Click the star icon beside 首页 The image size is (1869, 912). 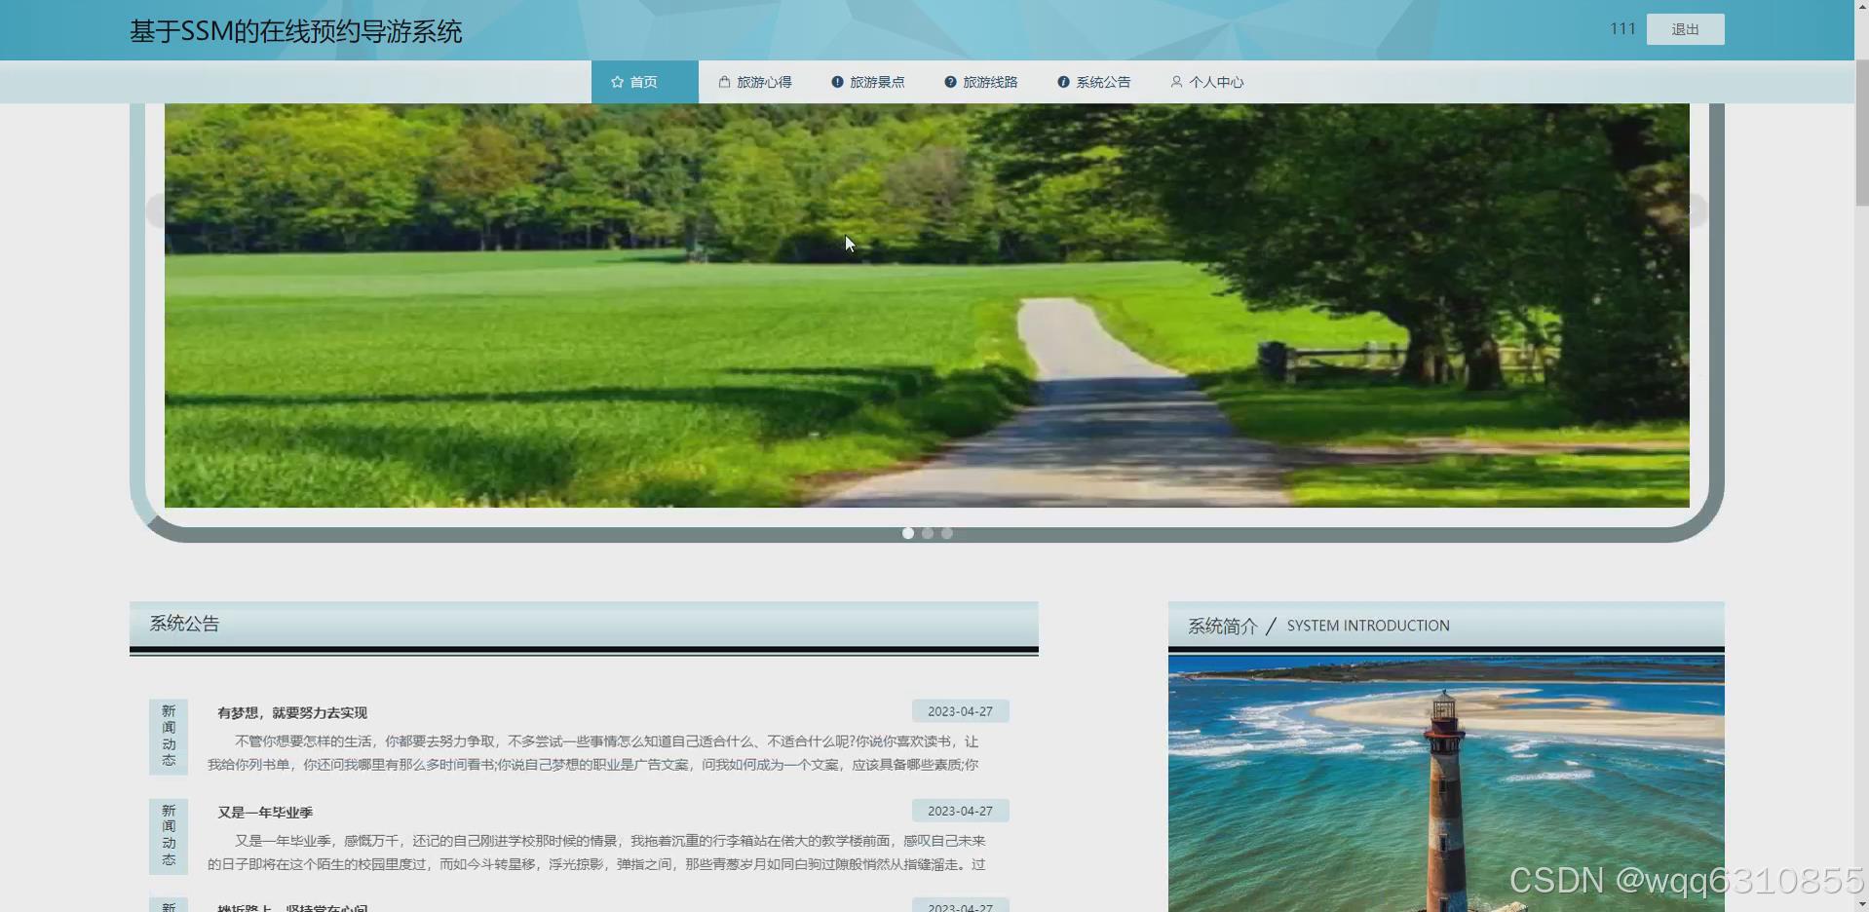[617, 82]
